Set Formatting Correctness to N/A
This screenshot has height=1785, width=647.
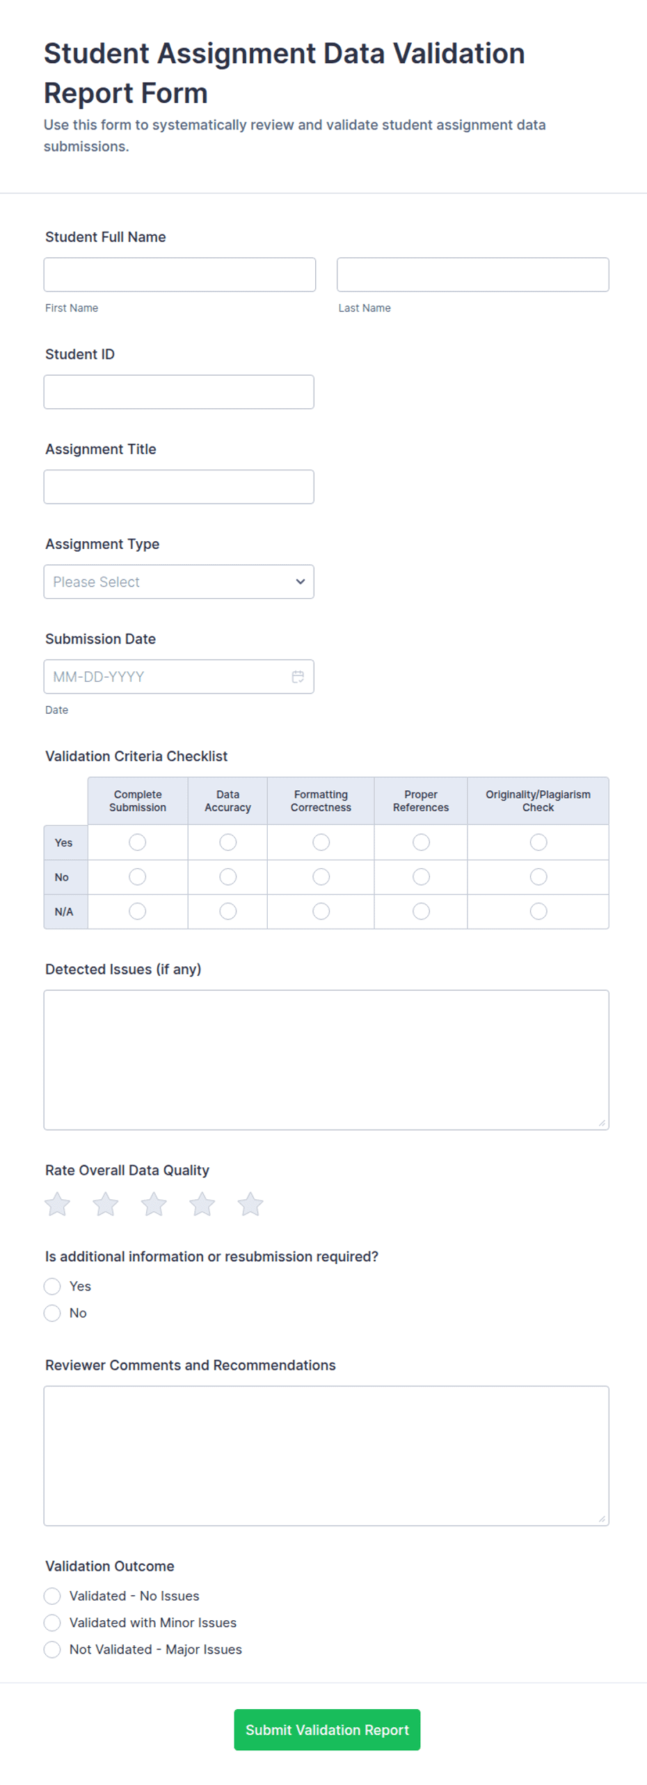click(x=321, y=911)
